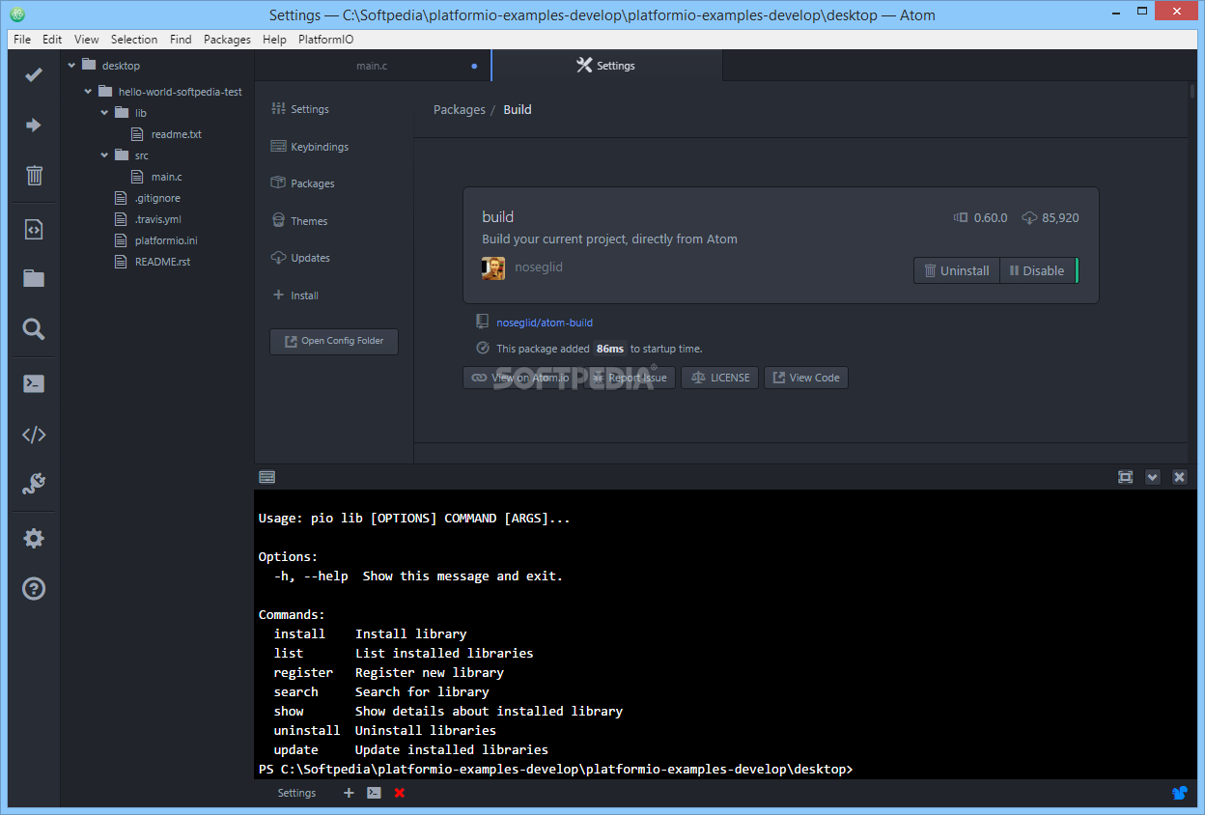Click the Open Config Folder button
The height and width of the screenshot is (815, 1205).
[334, 341]
